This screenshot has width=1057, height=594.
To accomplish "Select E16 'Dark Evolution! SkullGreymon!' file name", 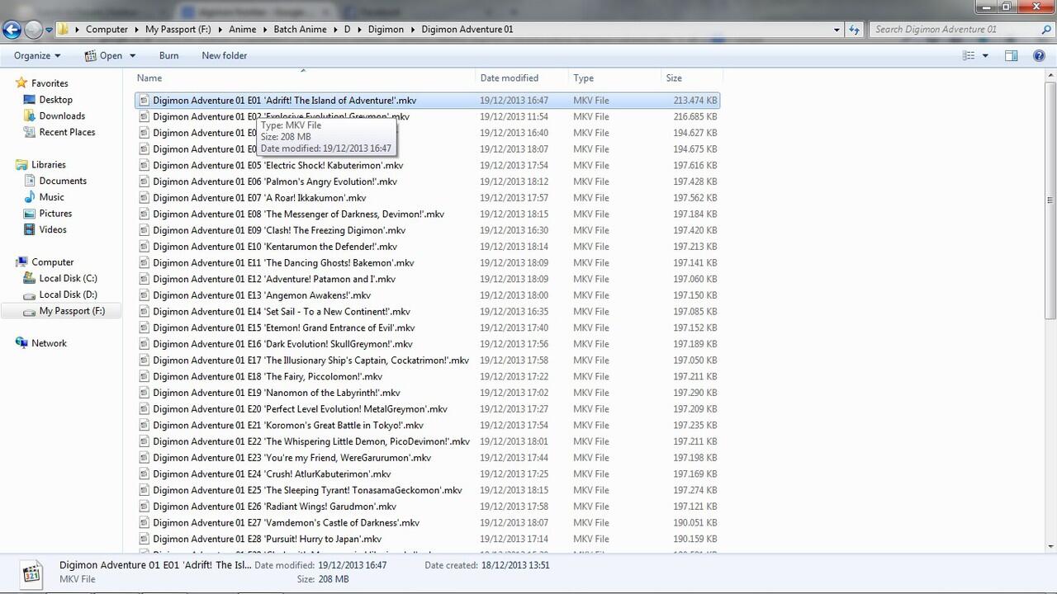I will (283, 344).
